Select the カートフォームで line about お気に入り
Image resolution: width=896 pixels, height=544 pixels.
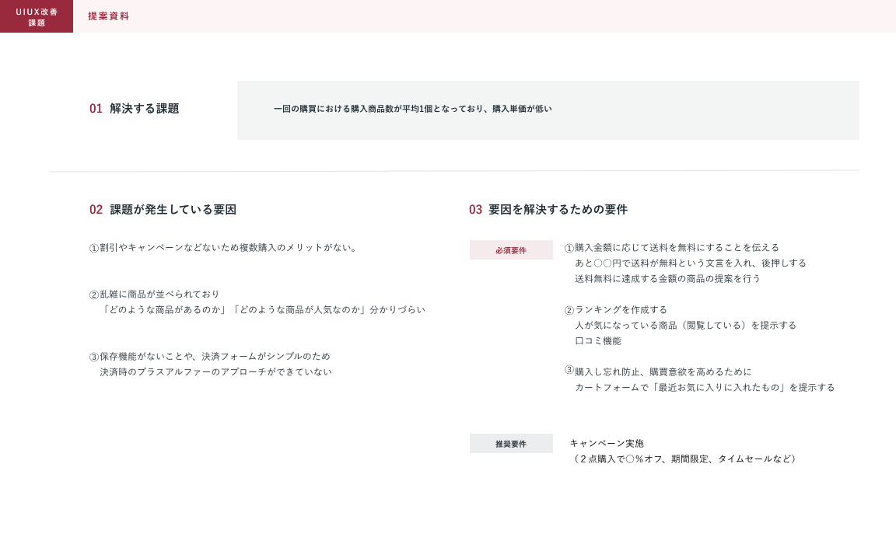(704, 388)
